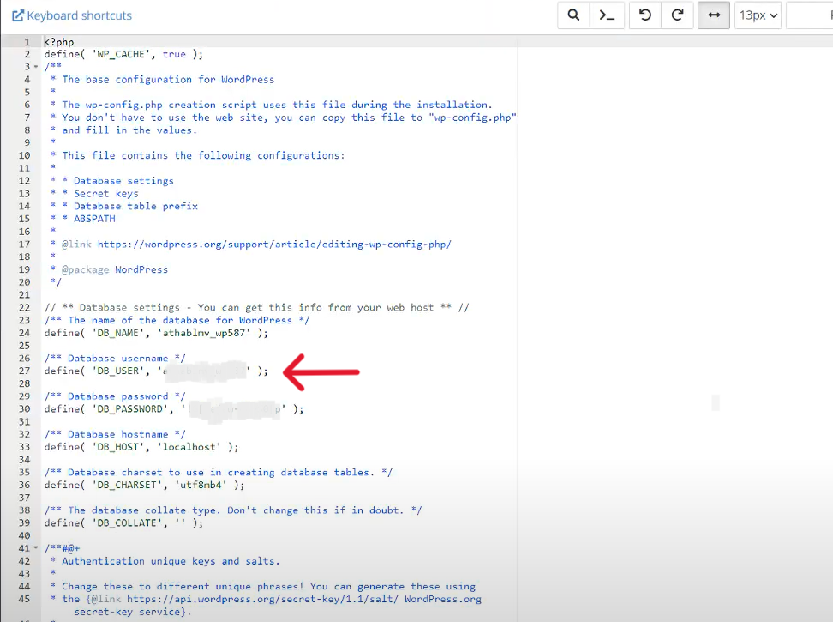This screenshot has height=622, width=833.
Task: Click the 'Database table prefix' comment entry
Action: [x=135, y=206]
